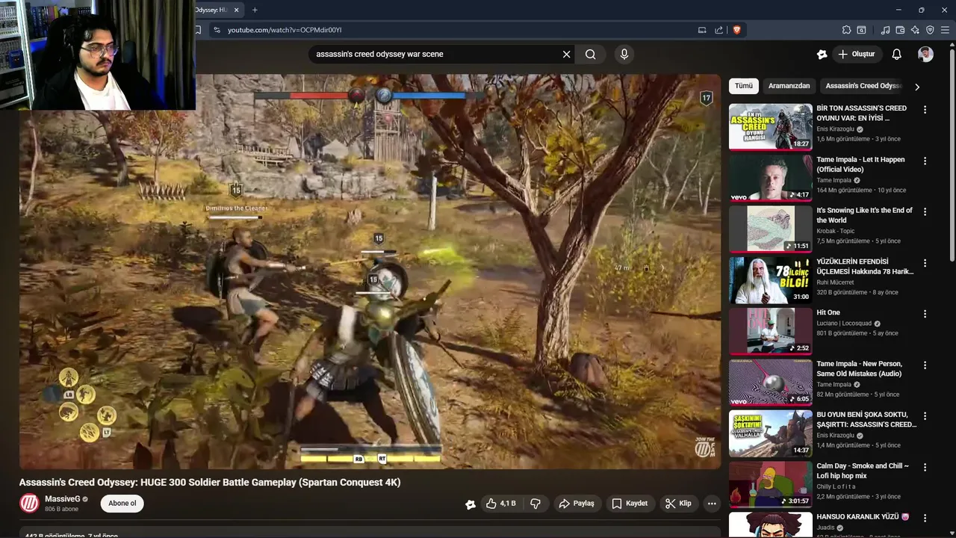Click the MassiveG channel avatar

tap(29, 503)
